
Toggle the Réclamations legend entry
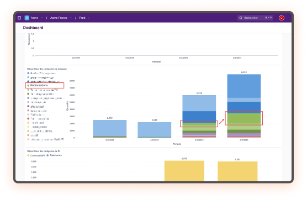coord(38,86)
